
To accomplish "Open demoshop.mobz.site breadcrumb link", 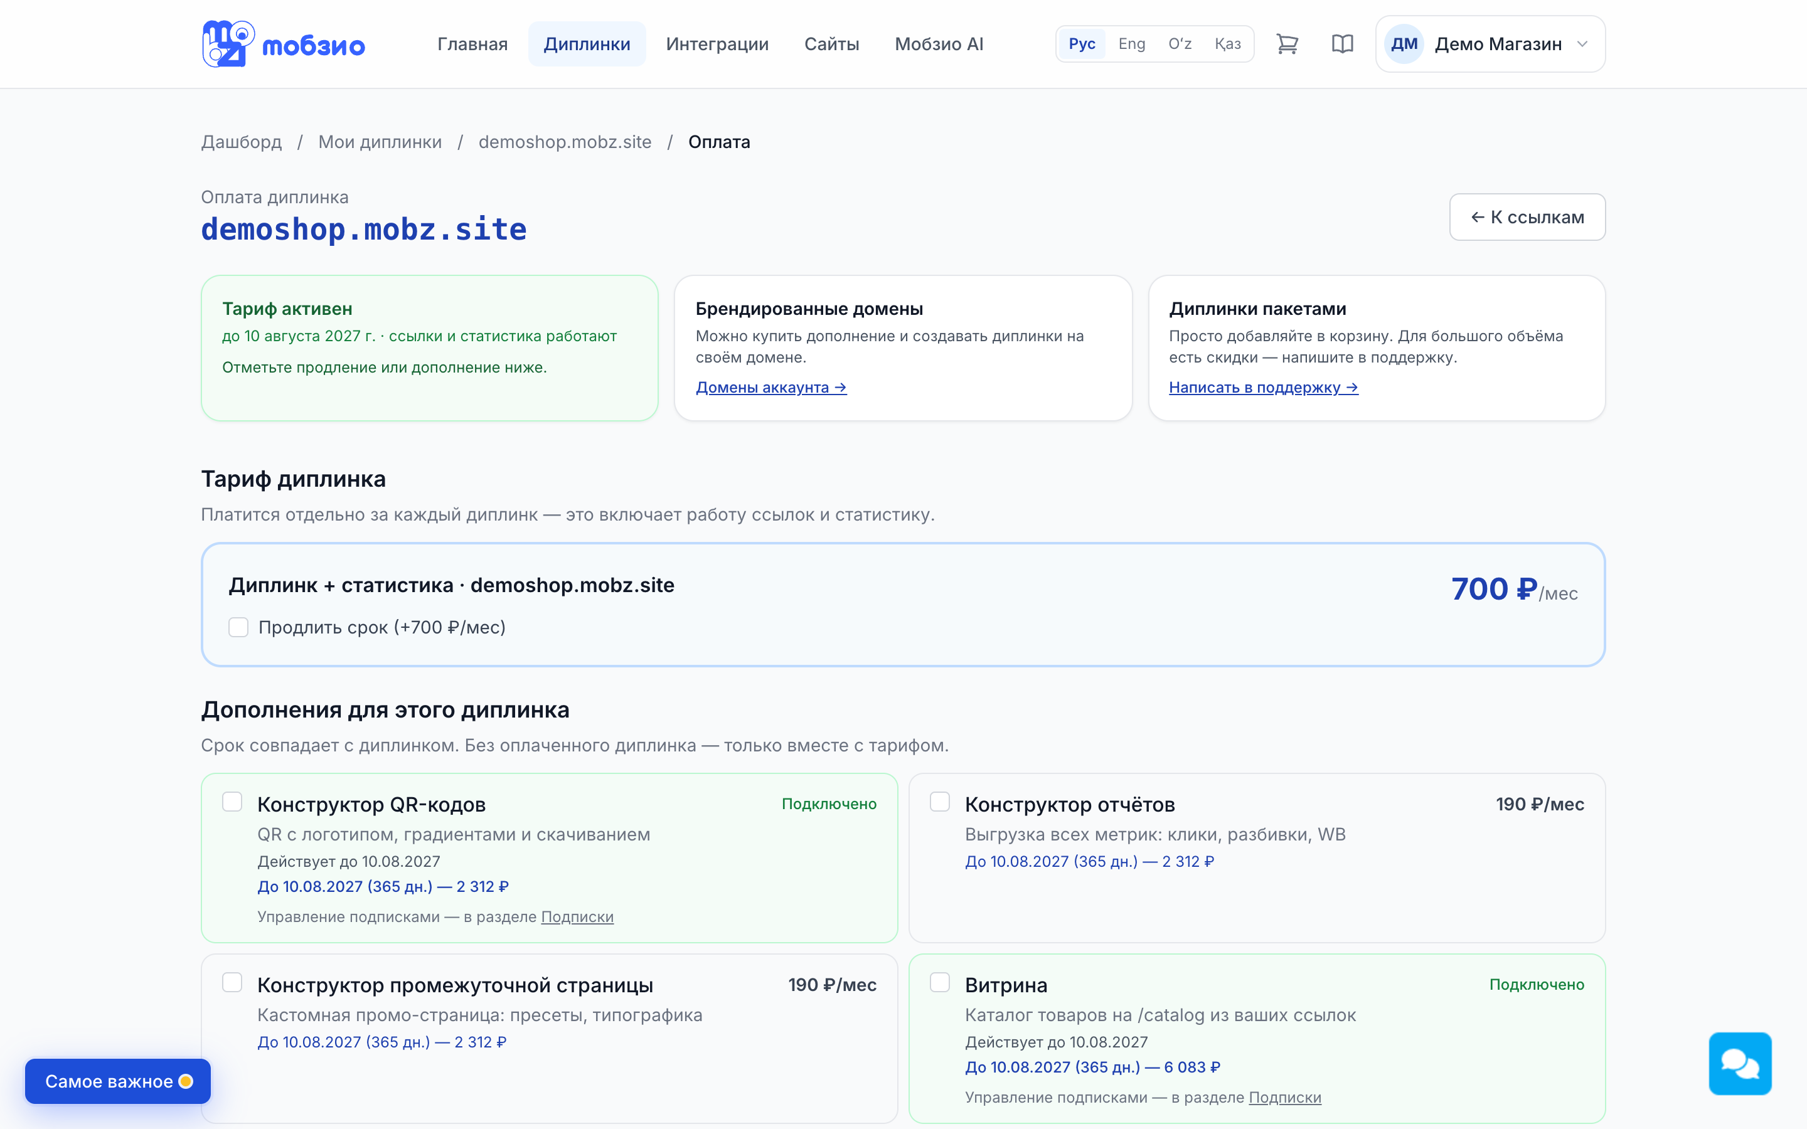I will coord(565,142).
